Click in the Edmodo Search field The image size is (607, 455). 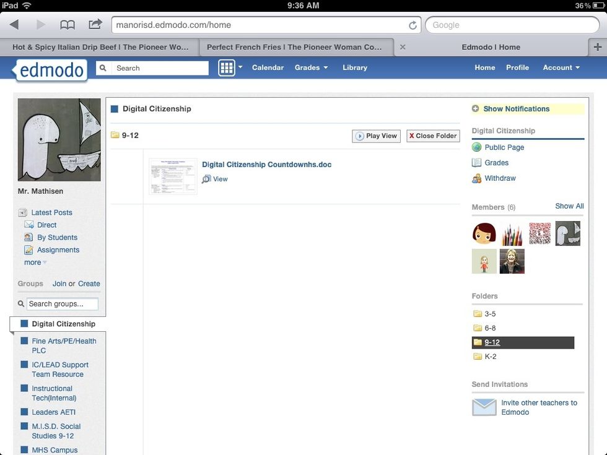[160, 68]
